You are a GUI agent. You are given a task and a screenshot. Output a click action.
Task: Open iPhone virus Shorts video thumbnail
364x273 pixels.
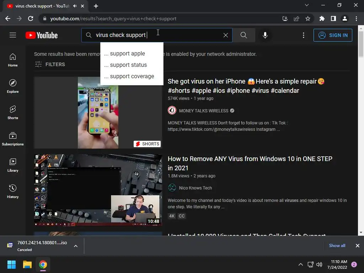[98, 113]
